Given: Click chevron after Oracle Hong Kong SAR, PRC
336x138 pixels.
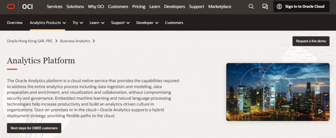Looking at the screenshot, I should click(56, 41).
